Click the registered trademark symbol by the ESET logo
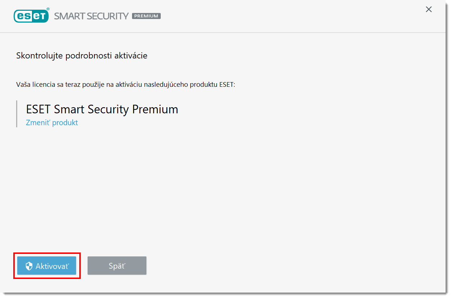Image resolution: width=451 pixels, height=298 pixels. (x=48, y=9)
